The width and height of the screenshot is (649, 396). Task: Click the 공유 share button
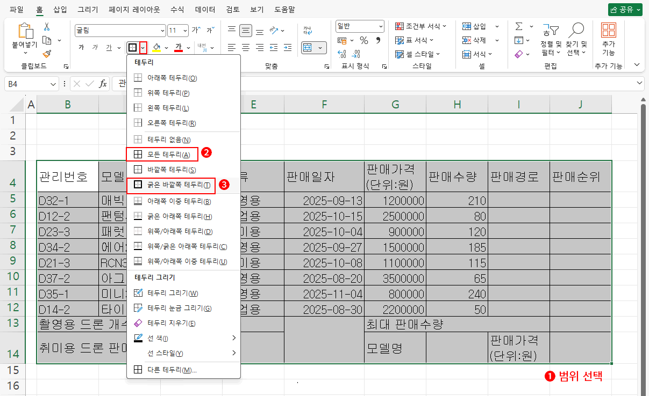pos(625,9)
